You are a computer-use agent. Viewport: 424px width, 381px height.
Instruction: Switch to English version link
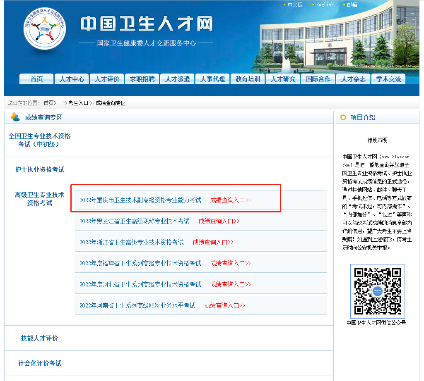coord(325,5)
